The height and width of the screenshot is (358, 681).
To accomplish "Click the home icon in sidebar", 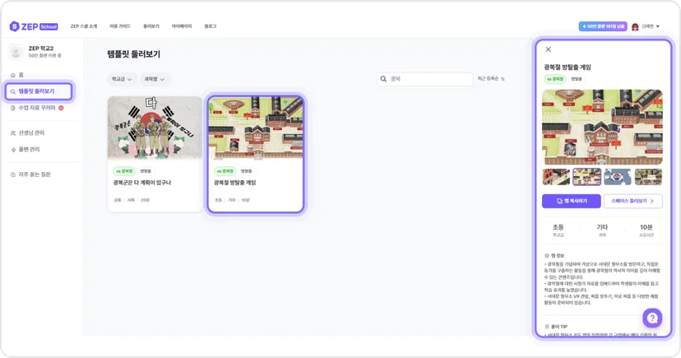I will 13,75.
